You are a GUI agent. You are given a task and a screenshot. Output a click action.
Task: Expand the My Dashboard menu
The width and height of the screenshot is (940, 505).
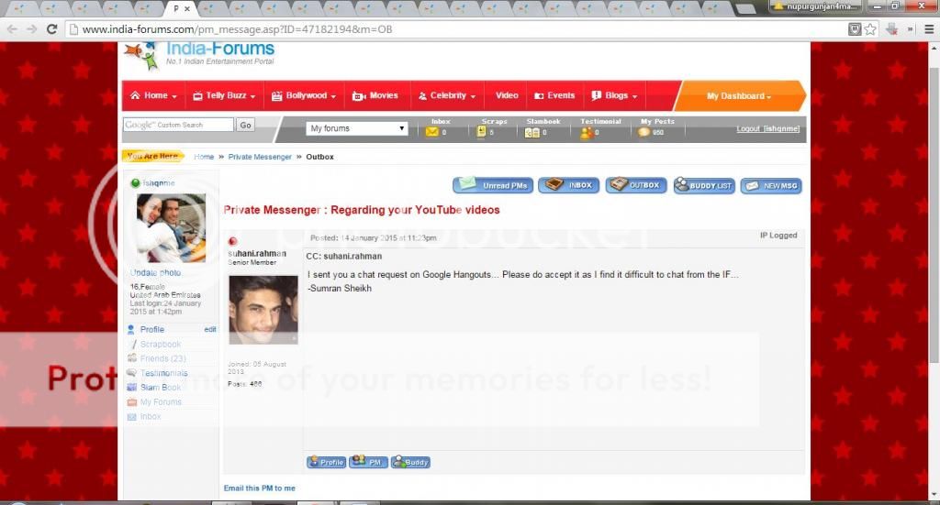pyautogui.click(x=738, y=96)
